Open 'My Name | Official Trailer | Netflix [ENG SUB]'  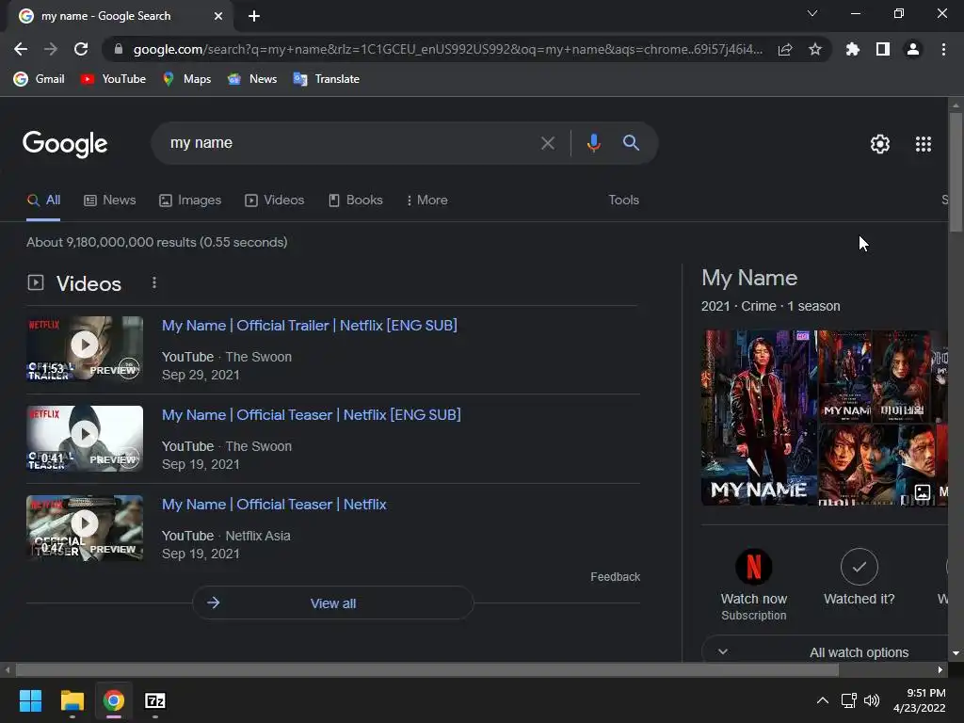(x=309, y=325)
